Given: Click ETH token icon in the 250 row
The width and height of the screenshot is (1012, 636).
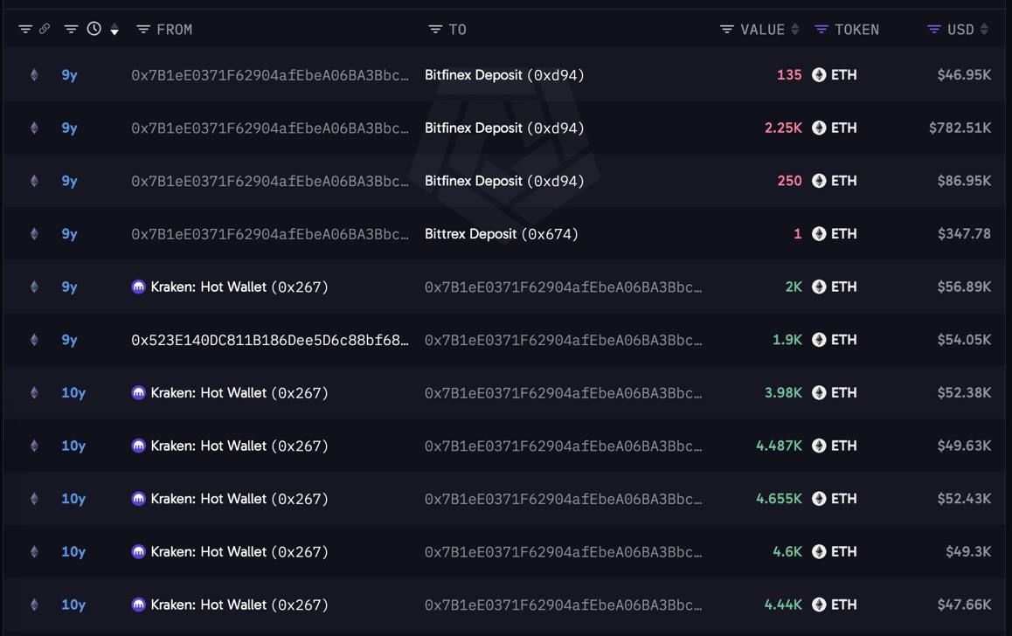Looking at the screenshot, I should [x=819, y=181].
